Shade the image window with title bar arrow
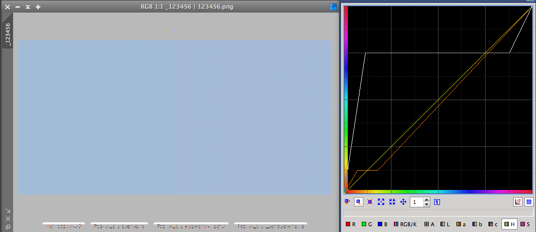 click(28, 7)
